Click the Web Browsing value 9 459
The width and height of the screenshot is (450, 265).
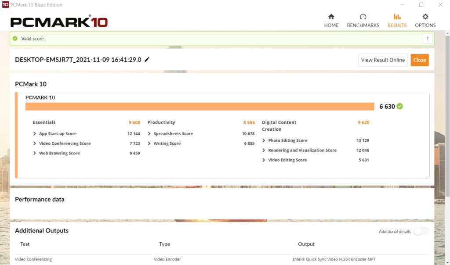[134, 153]
